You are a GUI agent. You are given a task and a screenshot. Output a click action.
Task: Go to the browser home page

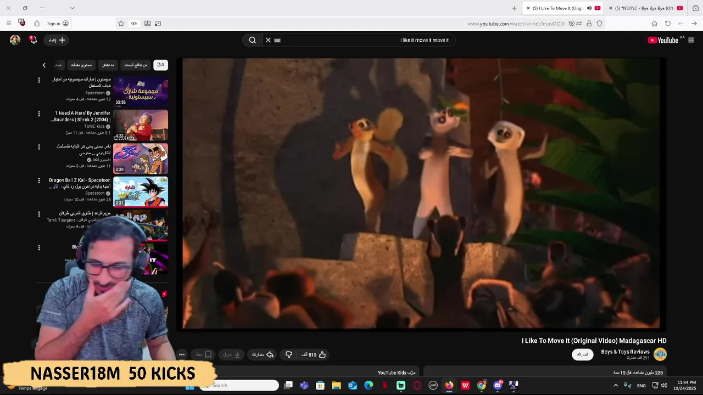pos(654,24)
